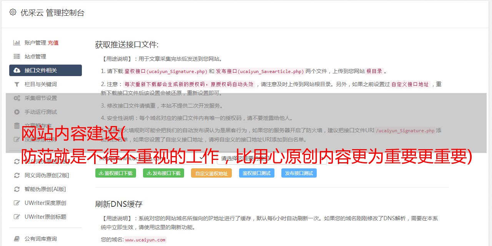Open UWriter深度原创 edit icon
This screenshot has width=492, height=246.
coord(17,203)
